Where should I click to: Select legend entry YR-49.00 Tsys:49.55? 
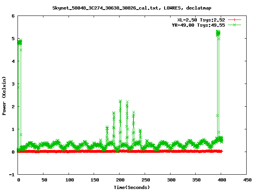coord(198,25)
